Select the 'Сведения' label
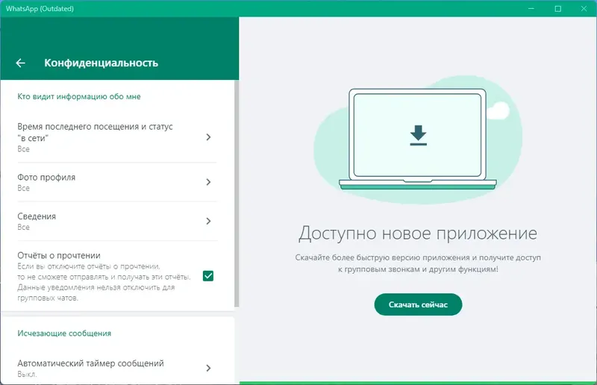The height and width of the screenshot is (385, 597). point(37,216)
